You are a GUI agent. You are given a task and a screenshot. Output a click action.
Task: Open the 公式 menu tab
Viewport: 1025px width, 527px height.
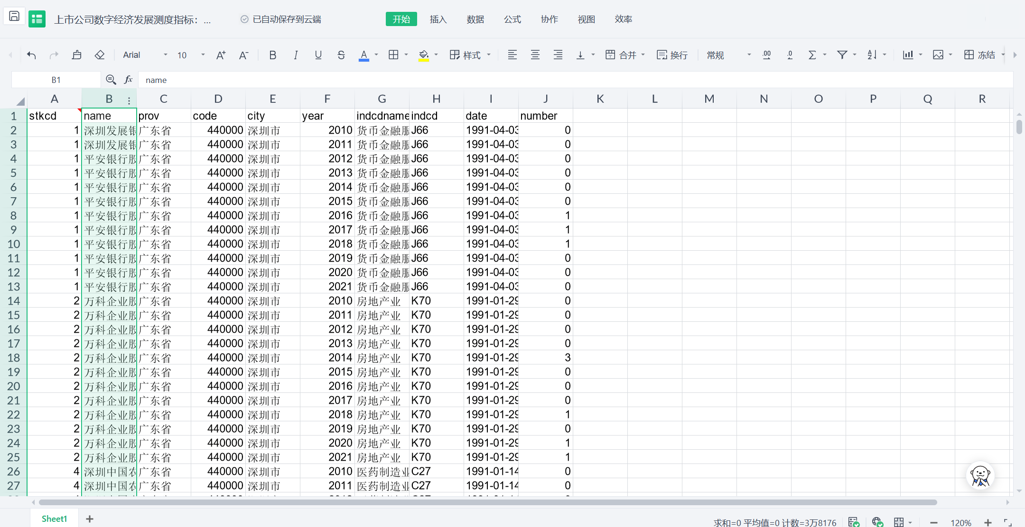pyautogui.click(x=512, y=19)
